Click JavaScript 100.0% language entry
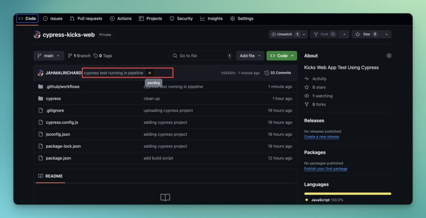The height and width of the screenshot is (218, 426). [x=324, y=200]
